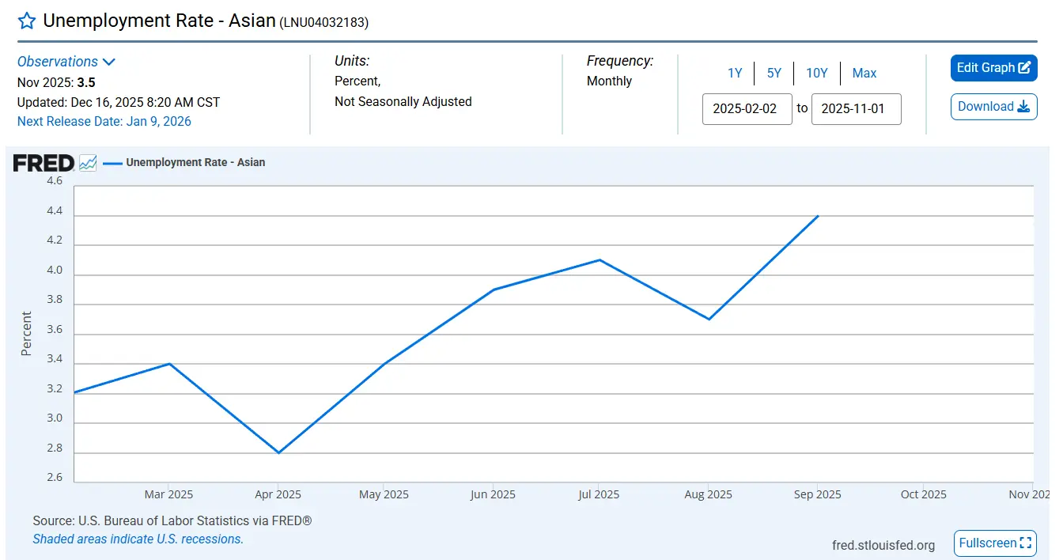Select the 1Y time range
1063x560 pixels.
pos(735,73)
